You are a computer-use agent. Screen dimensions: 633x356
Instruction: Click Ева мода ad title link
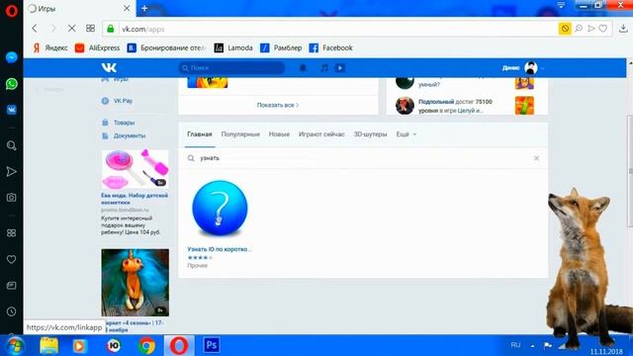click(x=135, y=199)
